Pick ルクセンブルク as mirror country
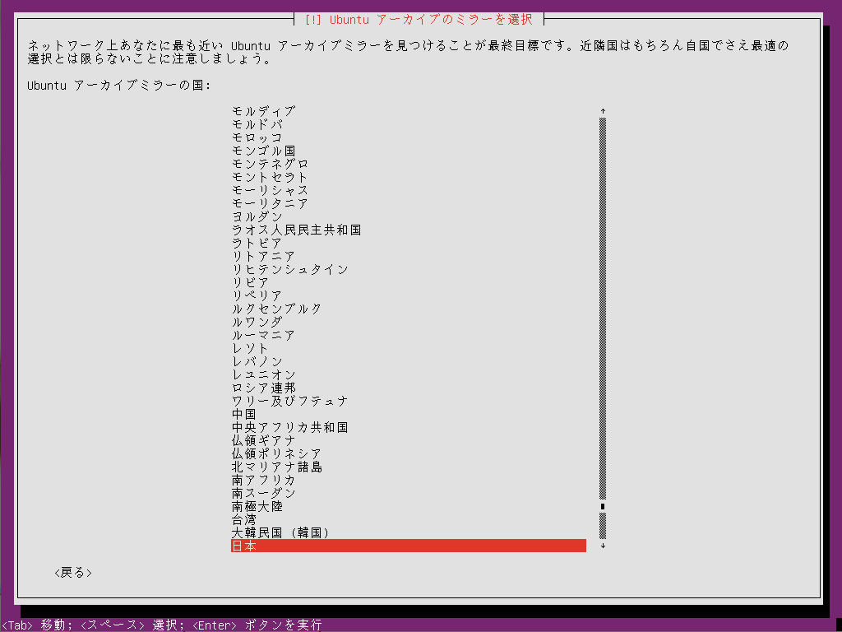 (276, 309)
